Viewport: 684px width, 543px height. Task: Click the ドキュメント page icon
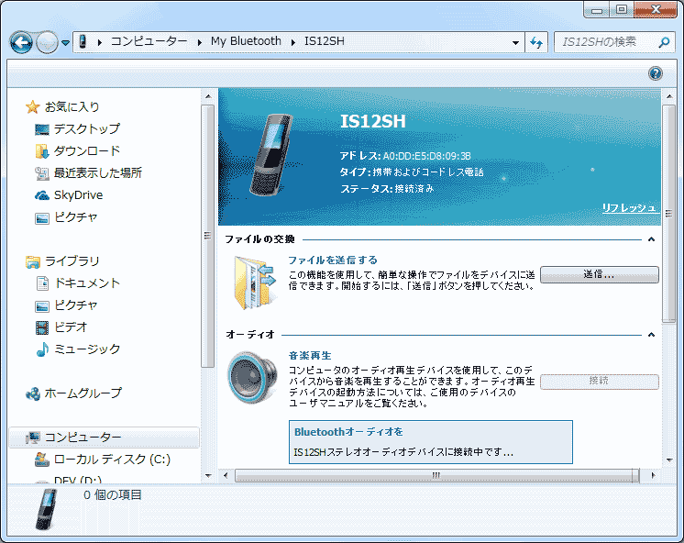pyautogui.click(x=42, y=283)
